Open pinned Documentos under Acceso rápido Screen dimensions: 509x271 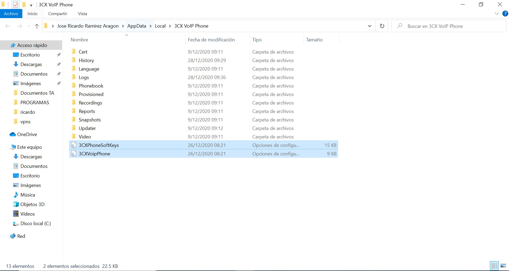pyautogui.click(x=34, y=74)
